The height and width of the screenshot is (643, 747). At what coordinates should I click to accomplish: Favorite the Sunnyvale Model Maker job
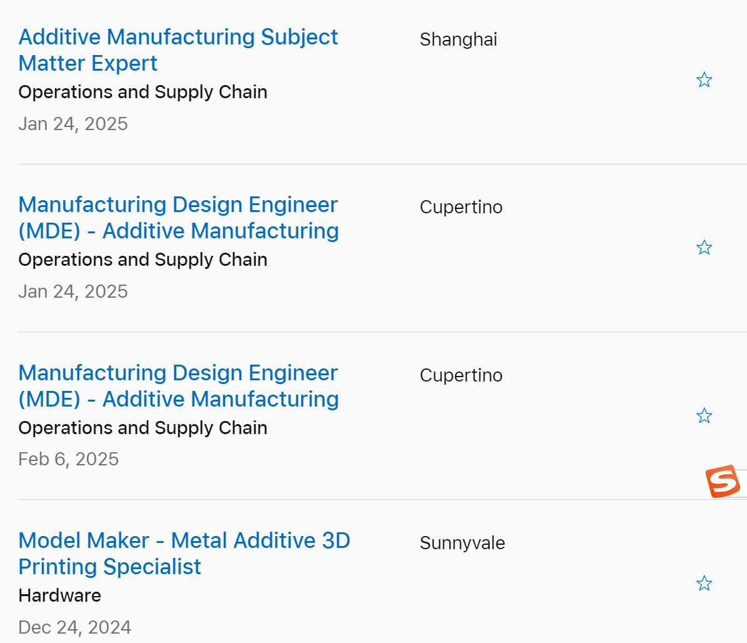point(704,584)
